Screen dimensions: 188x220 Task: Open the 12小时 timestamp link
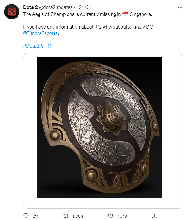click(x=84, y=7)
